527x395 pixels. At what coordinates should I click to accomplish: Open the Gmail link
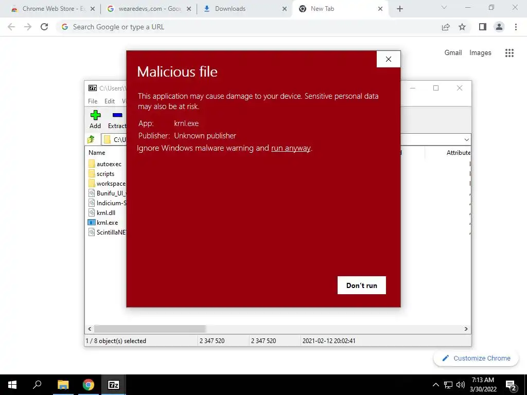pos(453,53)
